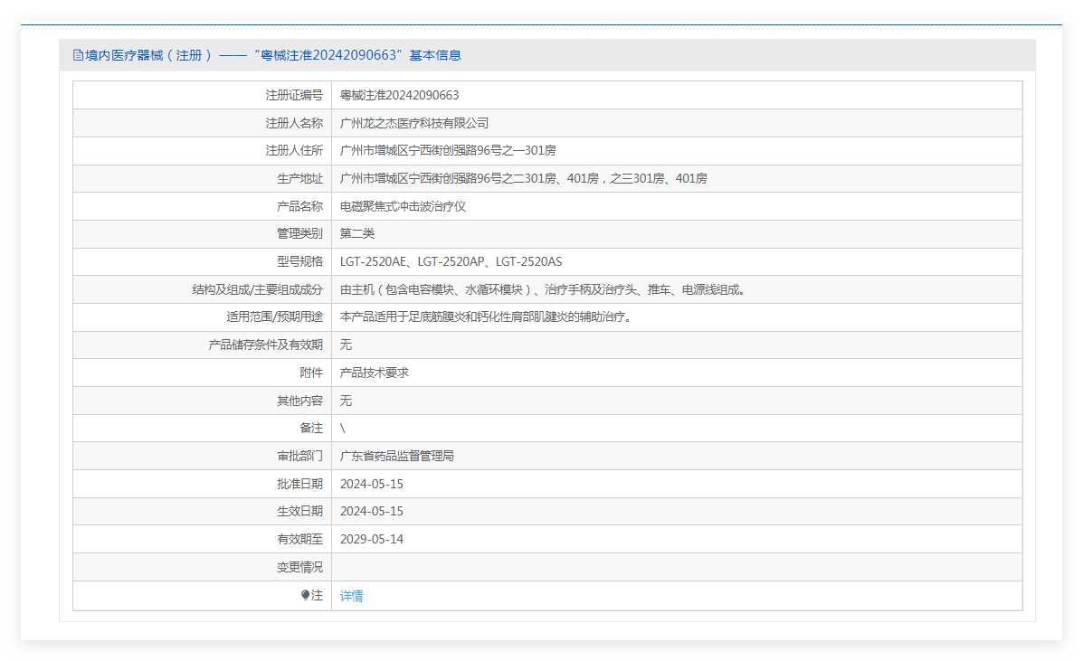The width and height of the screenshot is (1083, 661).
Task: Click the 审批部门 label cell
Action: (x=203, y=456)
